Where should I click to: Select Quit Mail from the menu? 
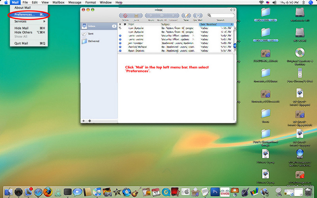(21, 43)
